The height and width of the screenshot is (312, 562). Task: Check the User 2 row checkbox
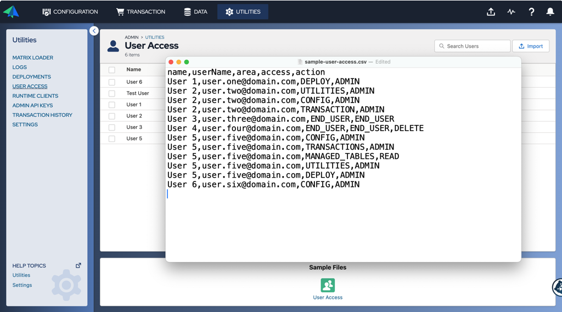tap(112, 116)
